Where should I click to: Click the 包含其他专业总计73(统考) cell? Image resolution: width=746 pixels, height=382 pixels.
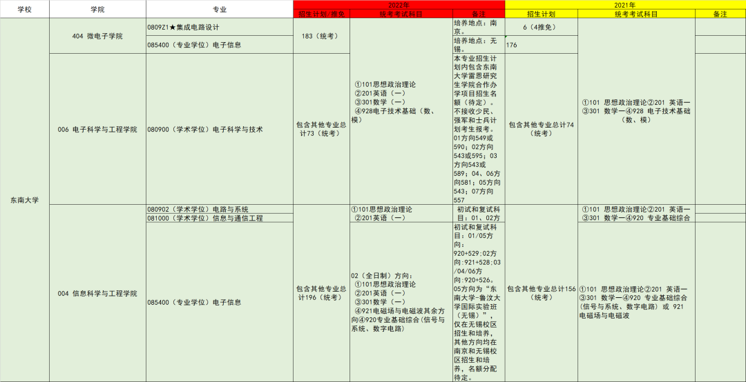coord(321,129)
